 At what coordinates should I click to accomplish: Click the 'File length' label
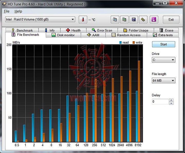click(159, 74)
